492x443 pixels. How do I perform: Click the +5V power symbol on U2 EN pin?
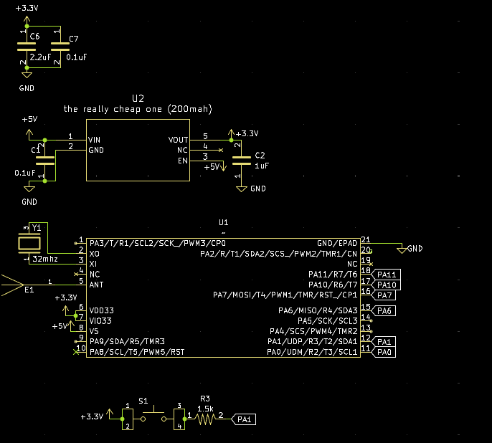tap(223, 166)
